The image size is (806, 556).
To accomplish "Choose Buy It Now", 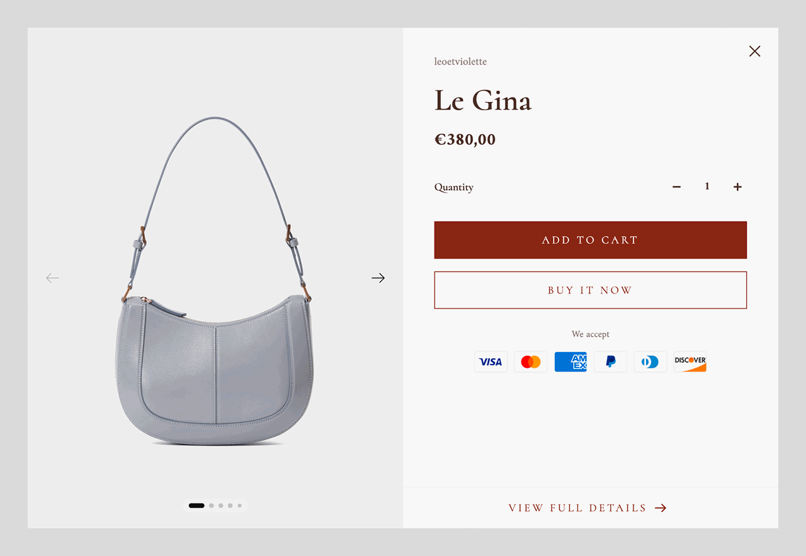I will pyautogui.click(x=590, y=290).
